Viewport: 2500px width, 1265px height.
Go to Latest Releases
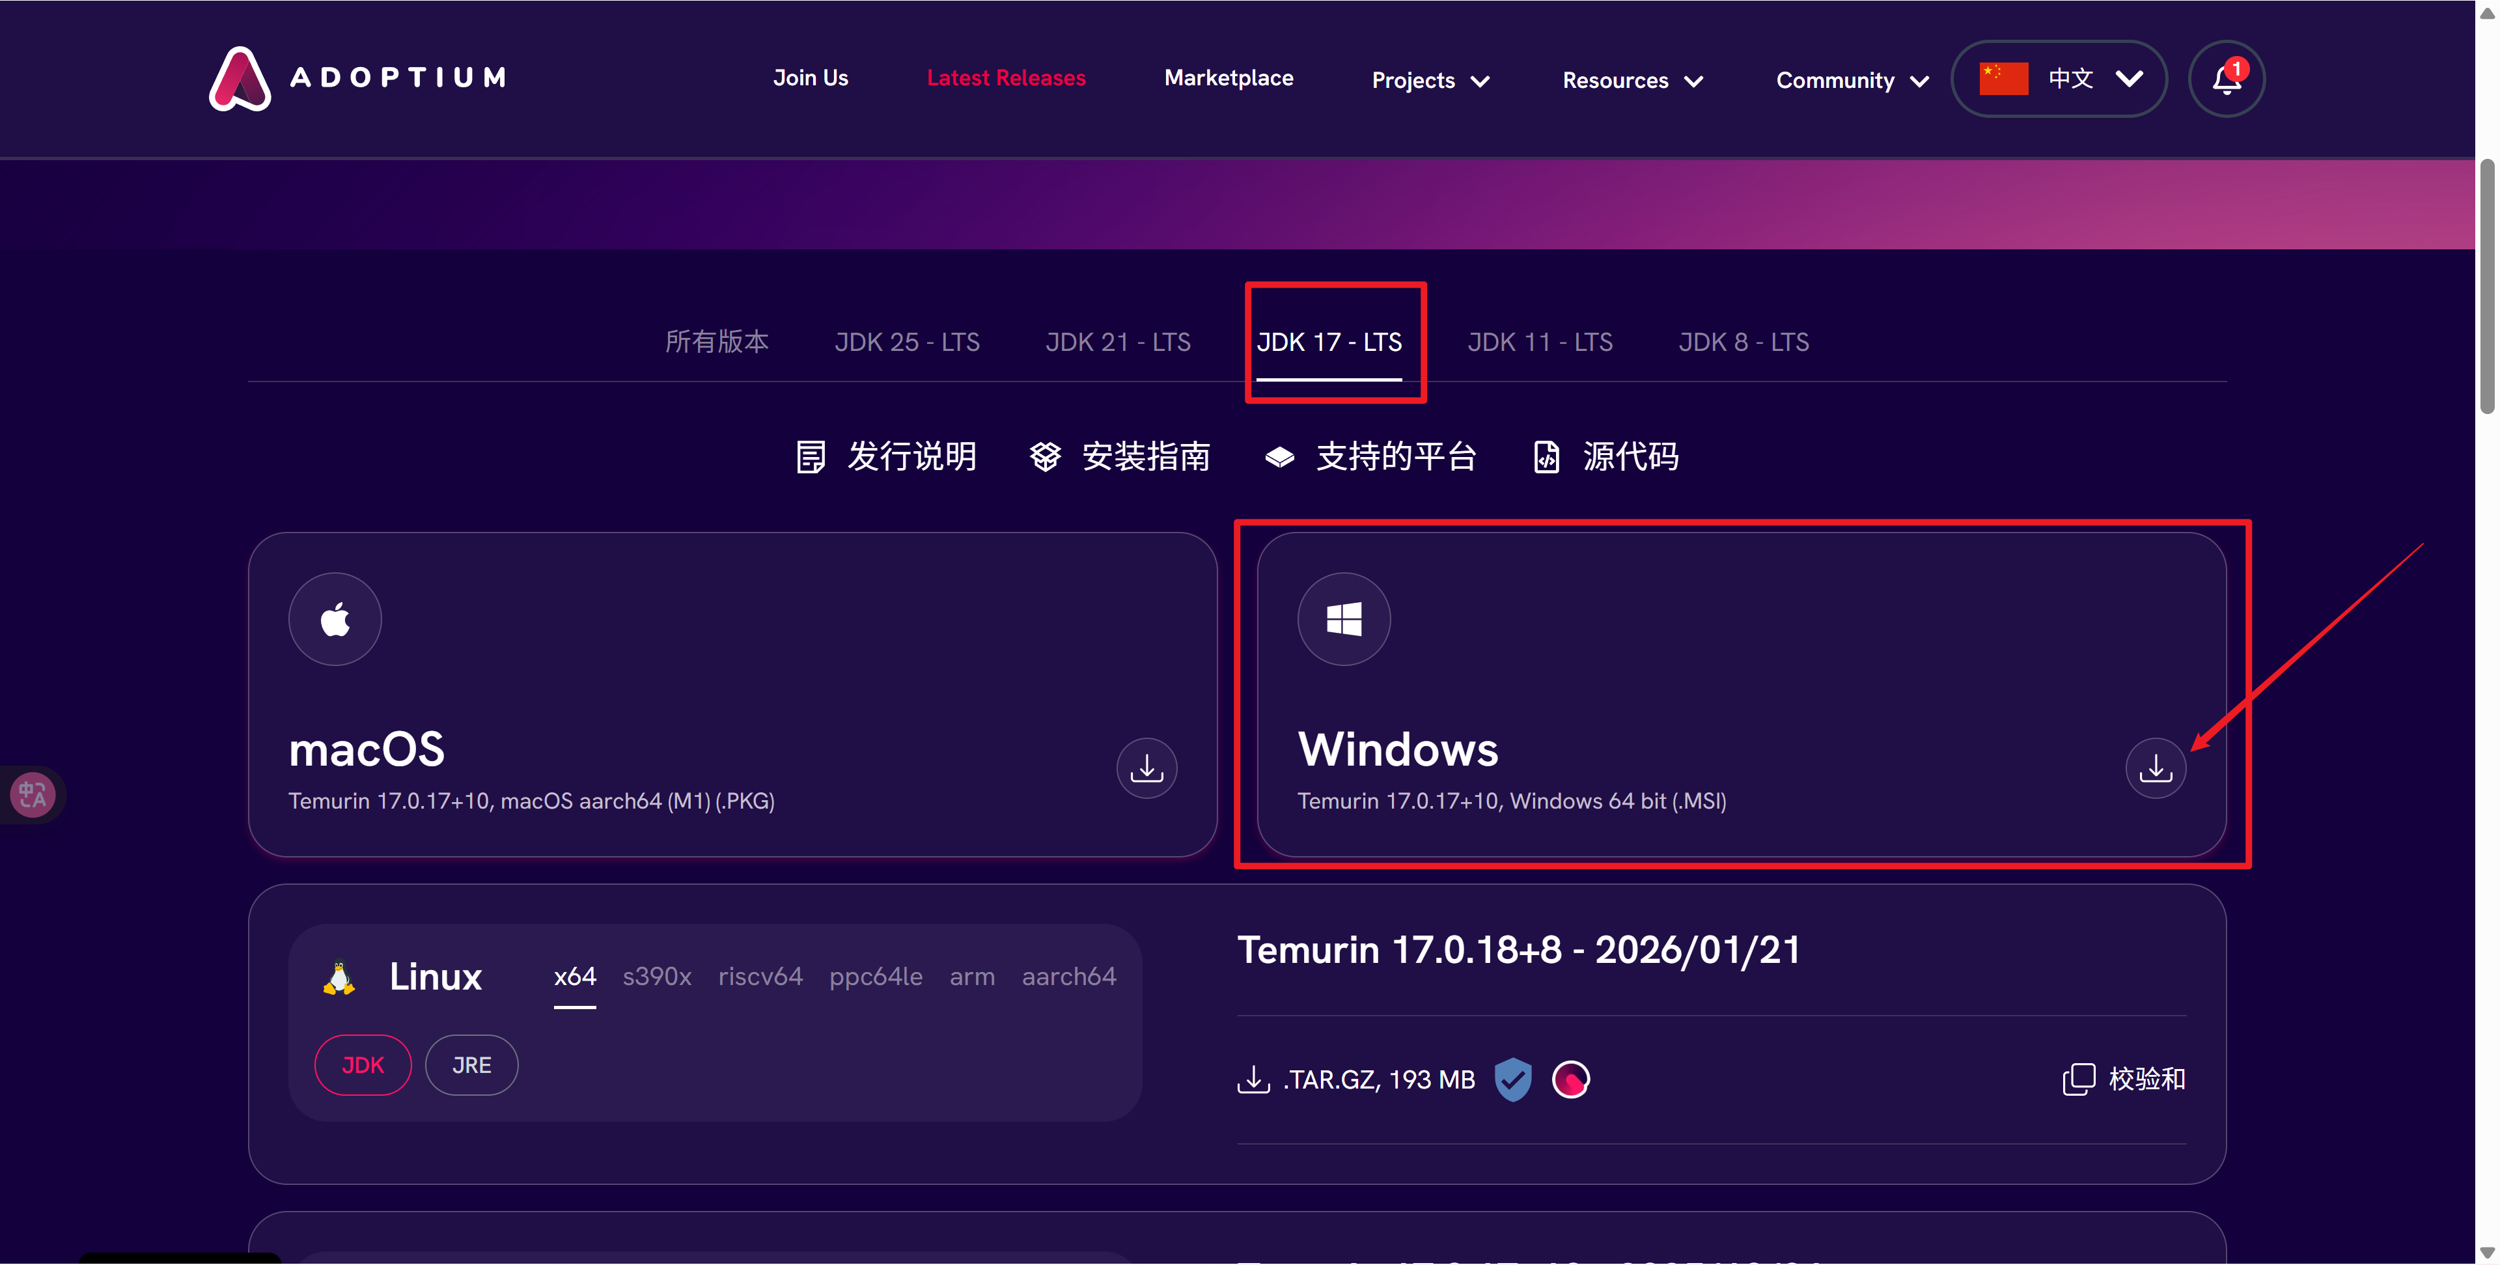point(1005,77)
